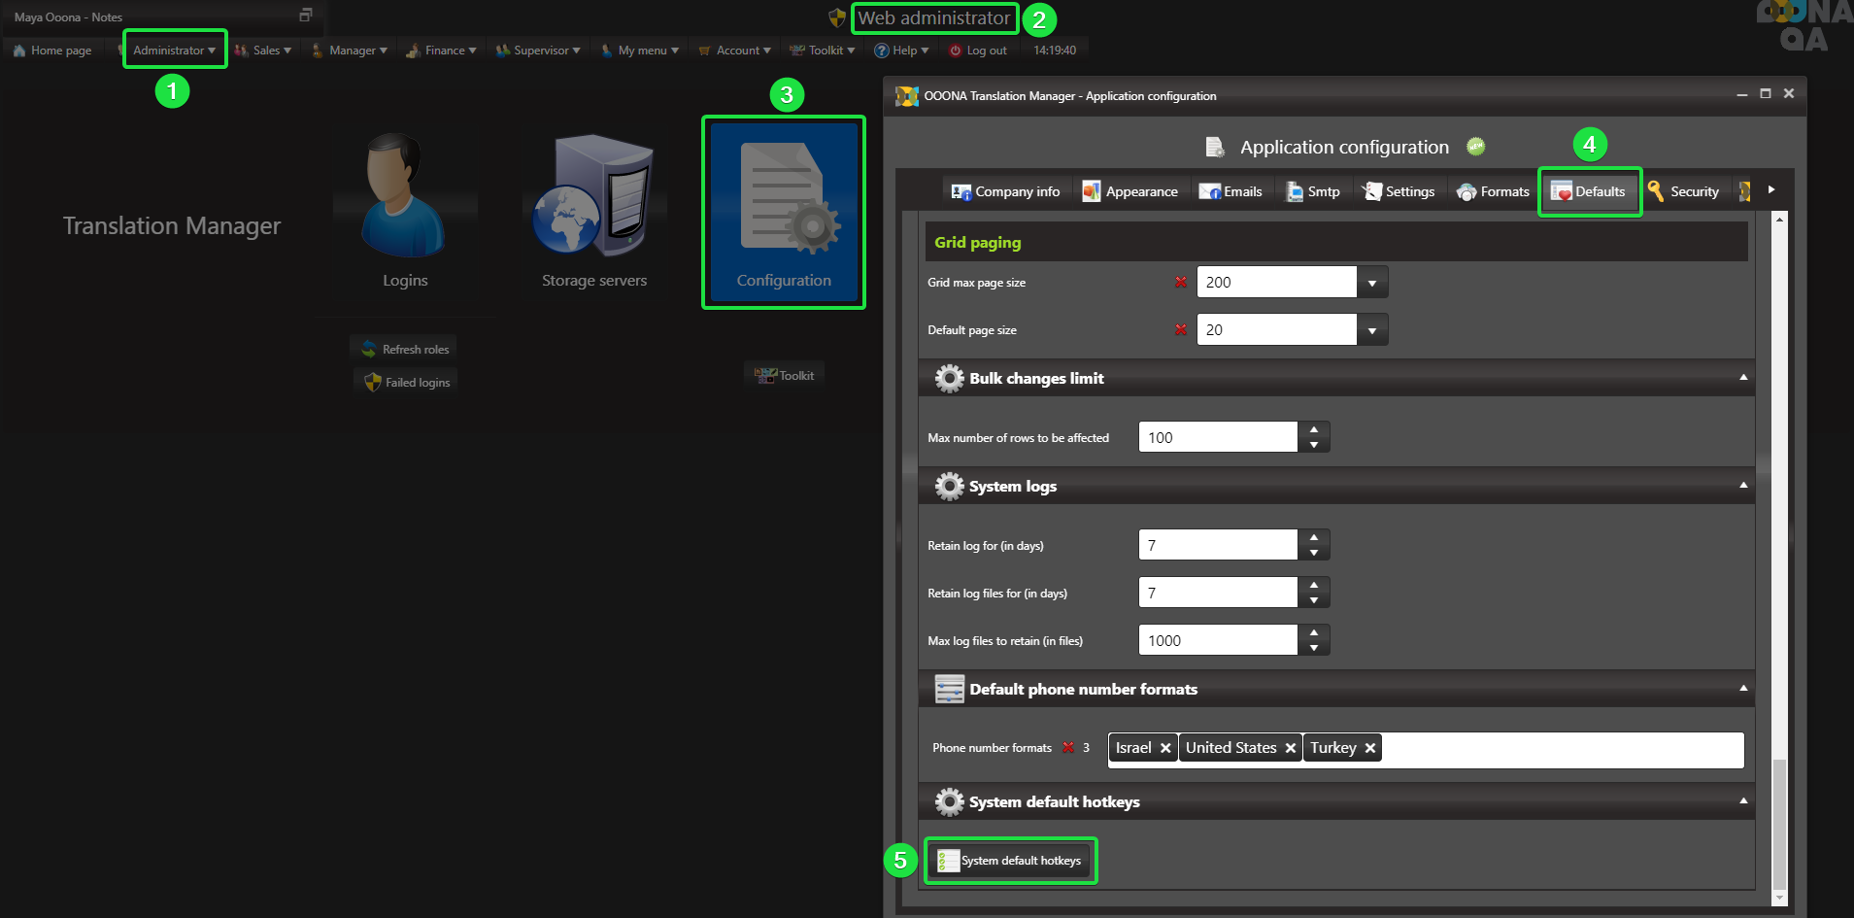Remove Turkey from phone number formats

[x=1370, y=748]
